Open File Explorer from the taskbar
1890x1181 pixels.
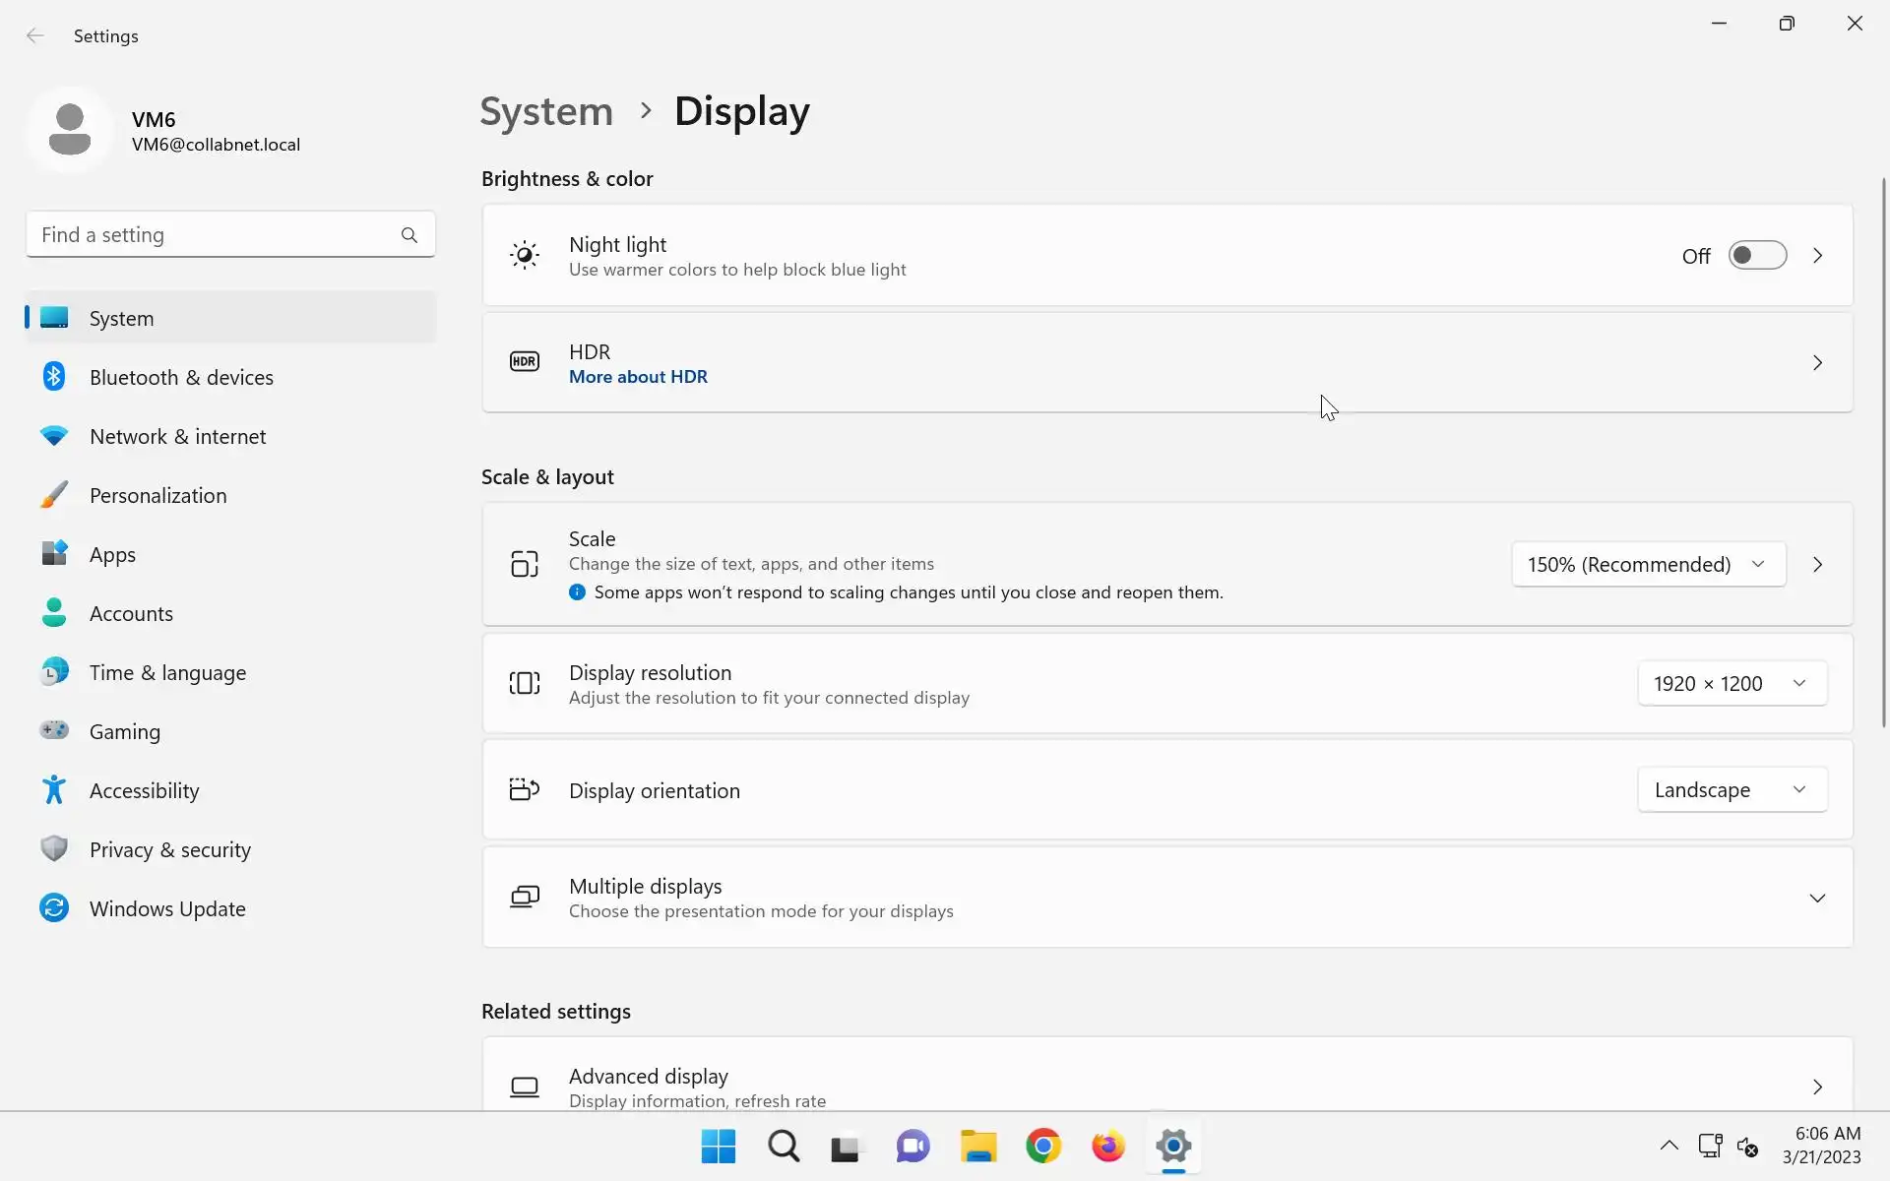[978, 1147]
